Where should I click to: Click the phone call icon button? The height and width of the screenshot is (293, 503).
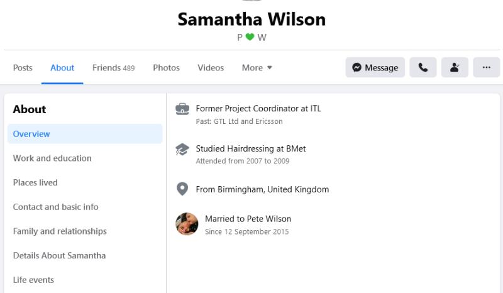(x=423, y=68)
